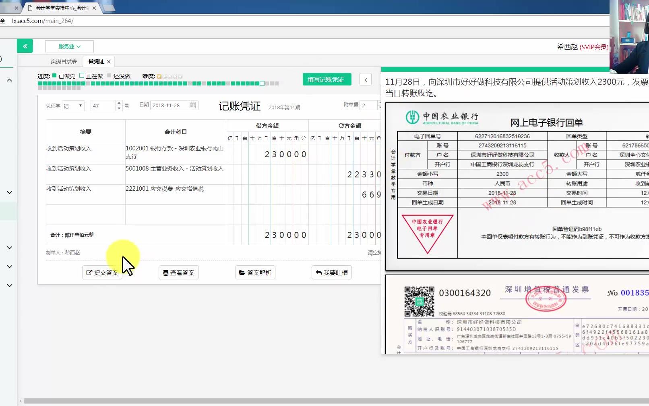Click the 已做完 green legend square

54,75
